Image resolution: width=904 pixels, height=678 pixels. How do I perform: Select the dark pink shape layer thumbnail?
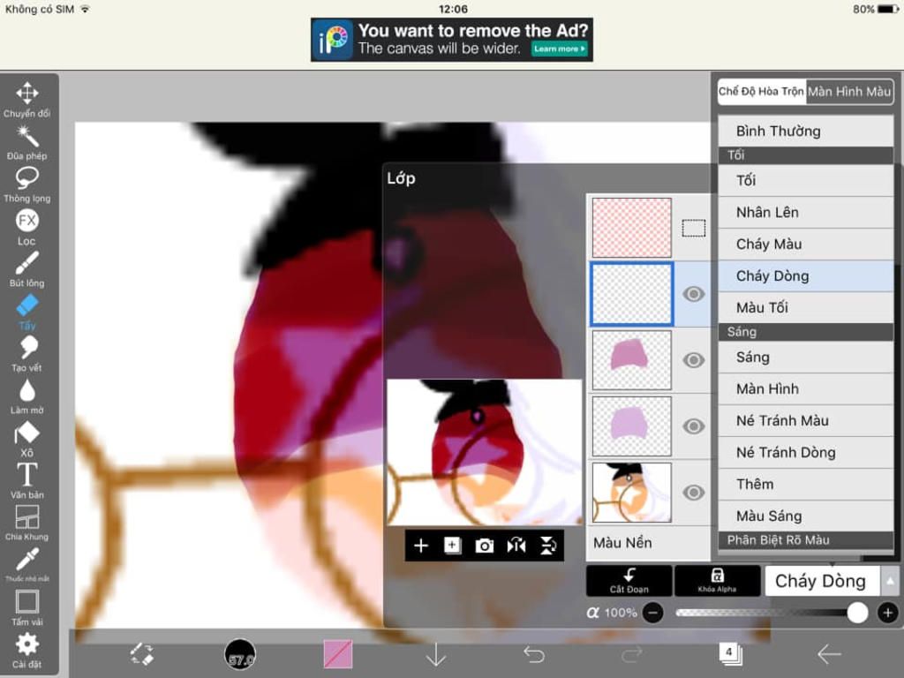632,360
